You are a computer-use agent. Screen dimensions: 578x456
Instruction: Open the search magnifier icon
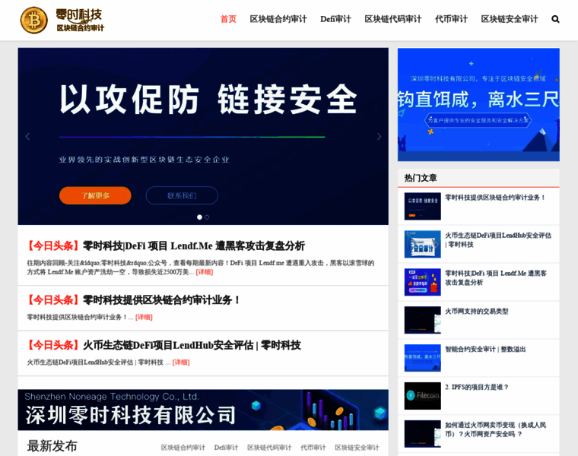coord(555,19)
